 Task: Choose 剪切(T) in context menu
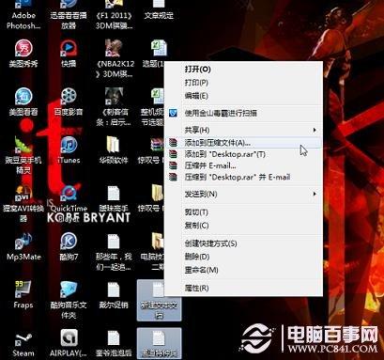[x=243, y=212]
